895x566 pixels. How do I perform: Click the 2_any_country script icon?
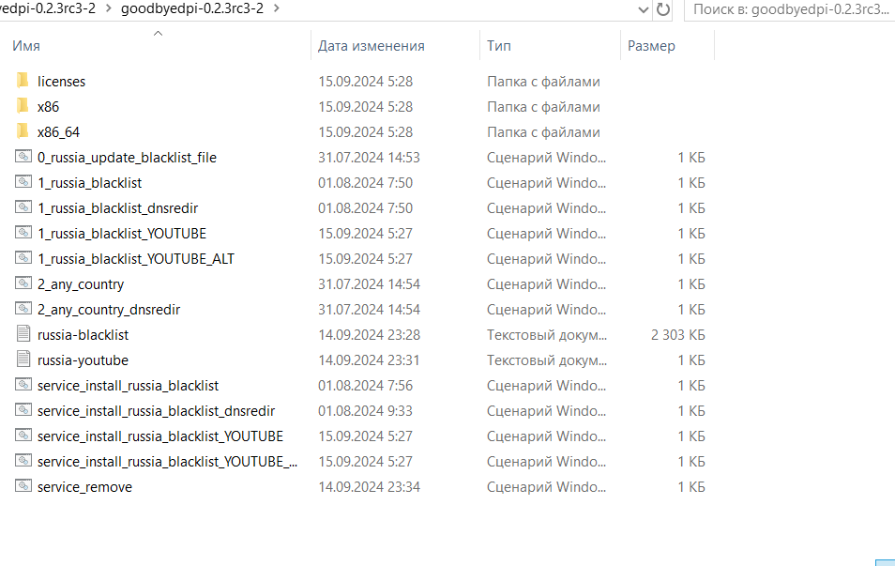tap(23, 283)
